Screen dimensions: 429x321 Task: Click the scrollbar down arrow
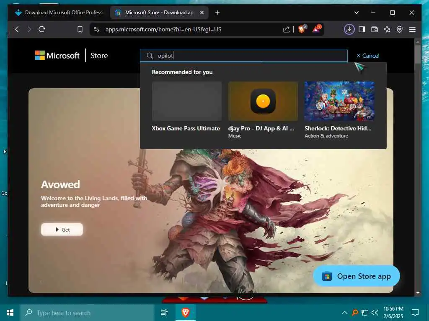418,293
